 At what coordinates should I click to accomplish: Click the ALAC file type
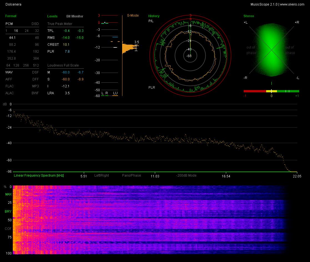[9, 93]
